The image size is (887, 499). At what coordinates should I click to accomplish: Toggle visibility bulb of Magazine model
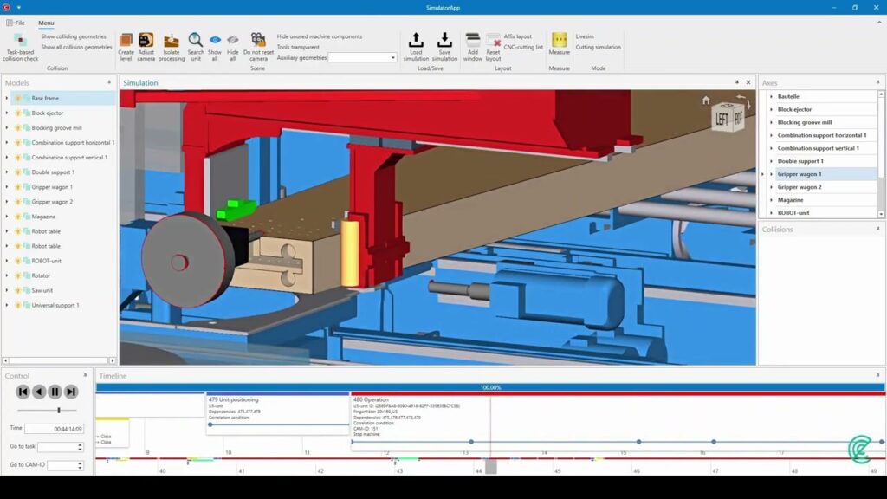tap(18, 217)
